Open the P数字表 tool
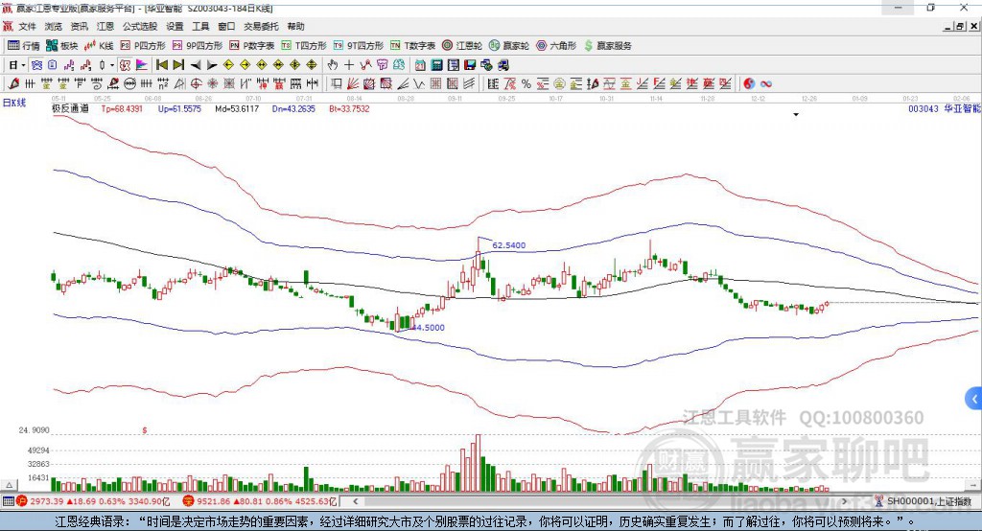The width and height of the screenshot is (982, 531). coord(252,46)
